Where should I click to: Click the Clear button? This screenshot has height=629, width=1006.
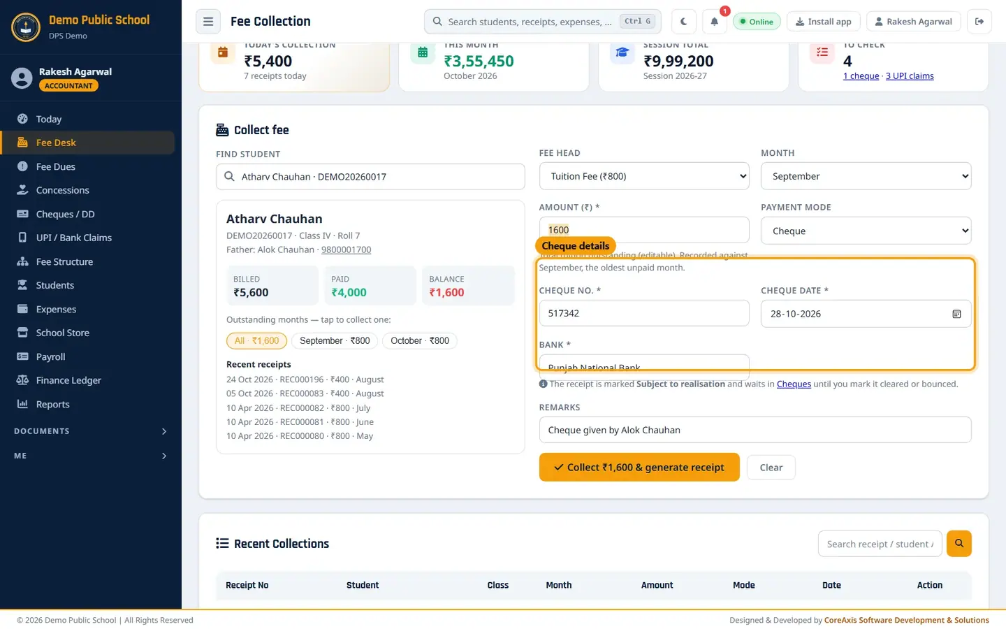click(x=771, y=468)
